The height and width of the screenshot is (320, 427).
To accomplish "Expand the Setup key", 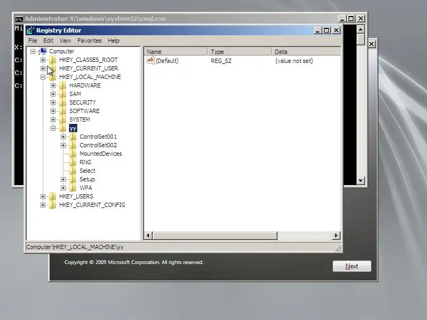I will click(63, 179).
